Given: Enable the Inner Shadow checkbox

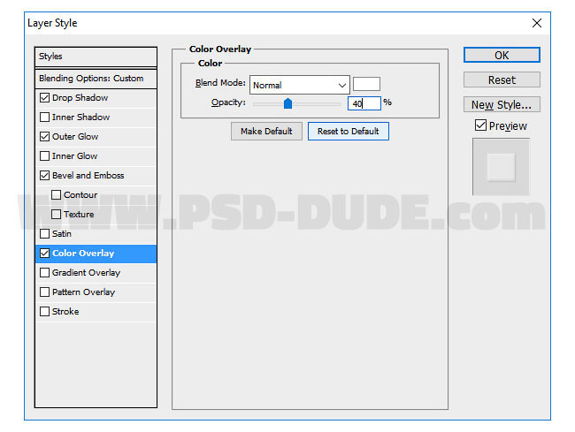Looking at the screenshot, I should tap(44, 117).
